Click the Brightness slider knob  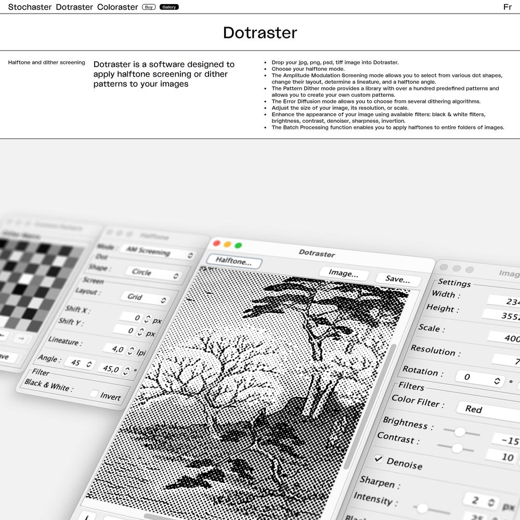[460, 432]
